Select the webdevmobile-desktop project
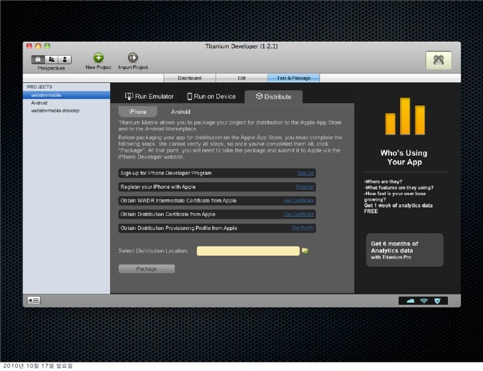 point(66,111)
